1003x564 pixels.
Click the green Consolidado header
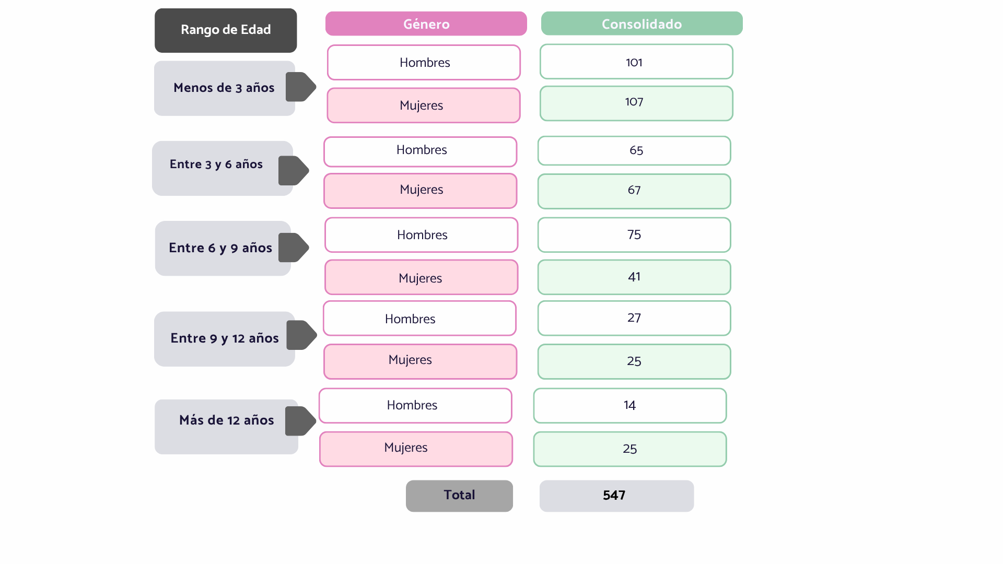(642, 24)
